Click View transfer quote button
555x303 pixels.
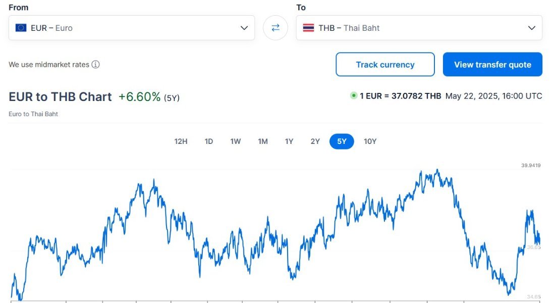click(x=492, y=65)
